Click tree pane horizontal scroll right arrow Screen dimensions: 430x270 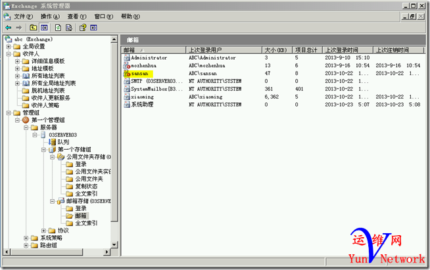(107, 252)
